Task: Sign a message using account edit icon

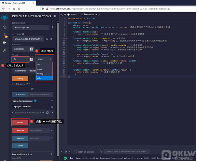Action: tap(51, 39)
